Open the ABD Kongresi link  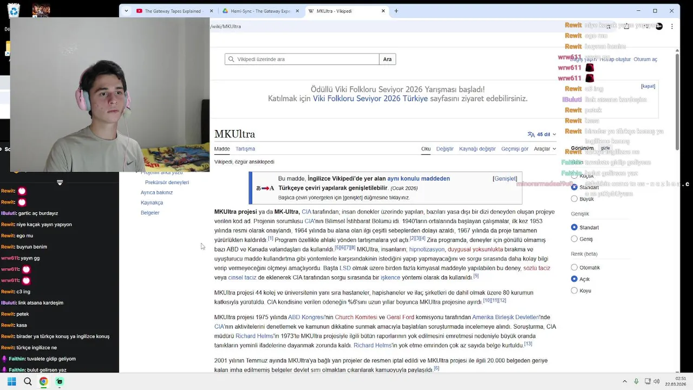point(306,317)
